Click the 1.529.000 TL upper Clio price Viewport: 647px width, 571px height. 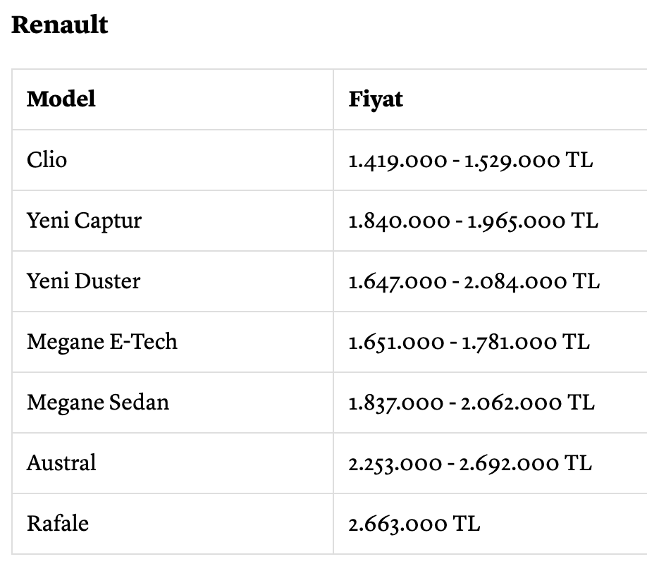tap(529, 161)
